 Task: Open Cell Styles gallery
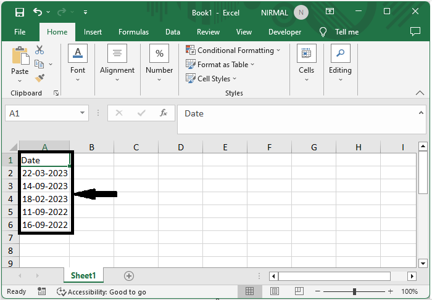(x=211, y=79)
